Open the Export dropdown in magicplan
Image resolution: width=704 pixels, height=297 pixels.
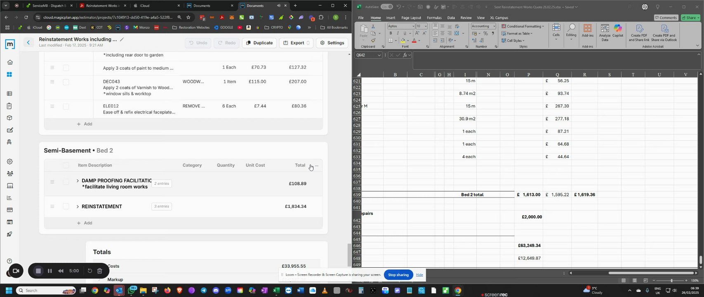pos(296,43)
